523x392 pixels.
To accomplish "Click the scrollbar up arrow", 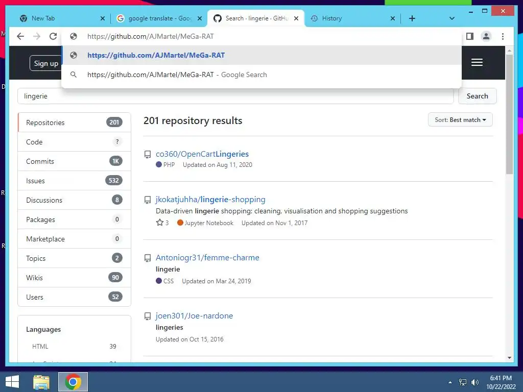I will 509,51.
